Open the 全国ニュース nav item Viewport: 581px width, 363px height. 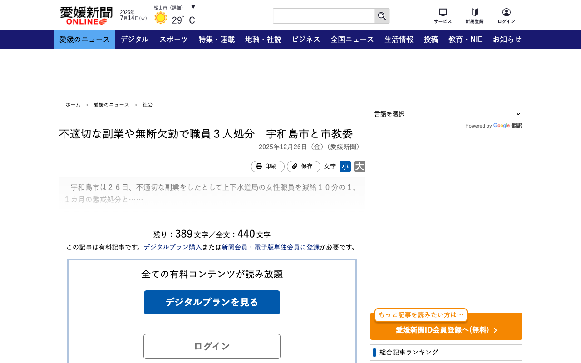click(x=352, y=39)
